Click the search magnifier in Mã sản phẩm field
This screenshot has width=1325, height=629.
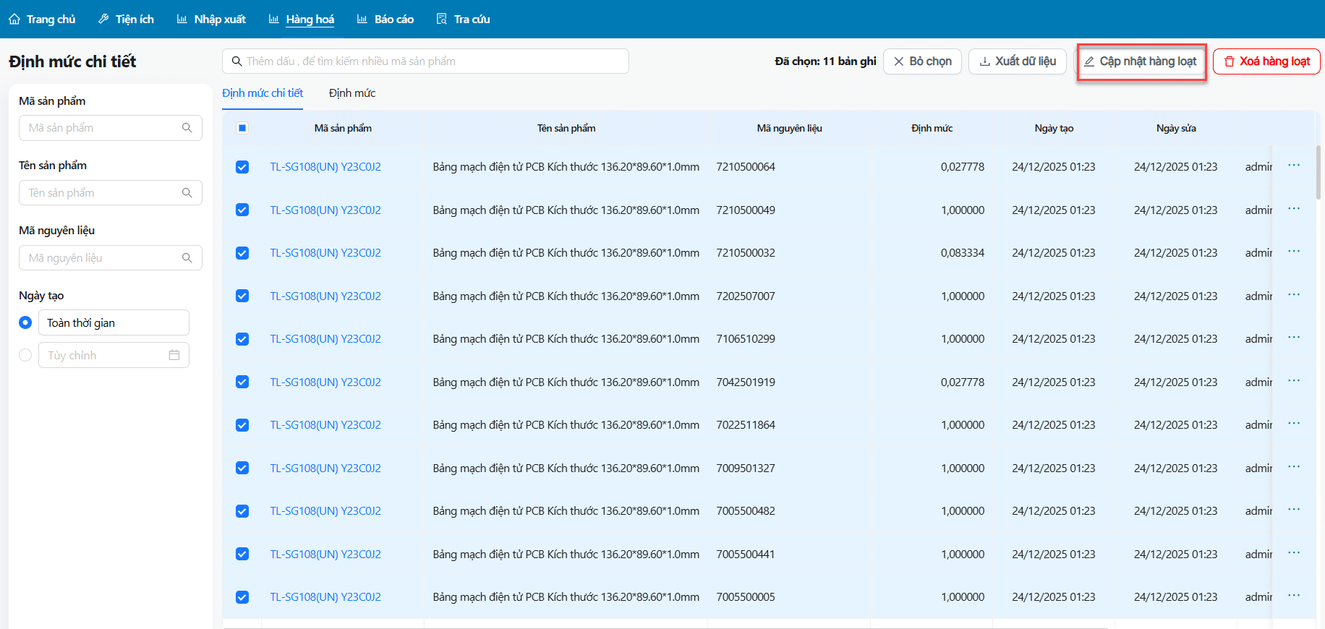click(x=187, y=128)
